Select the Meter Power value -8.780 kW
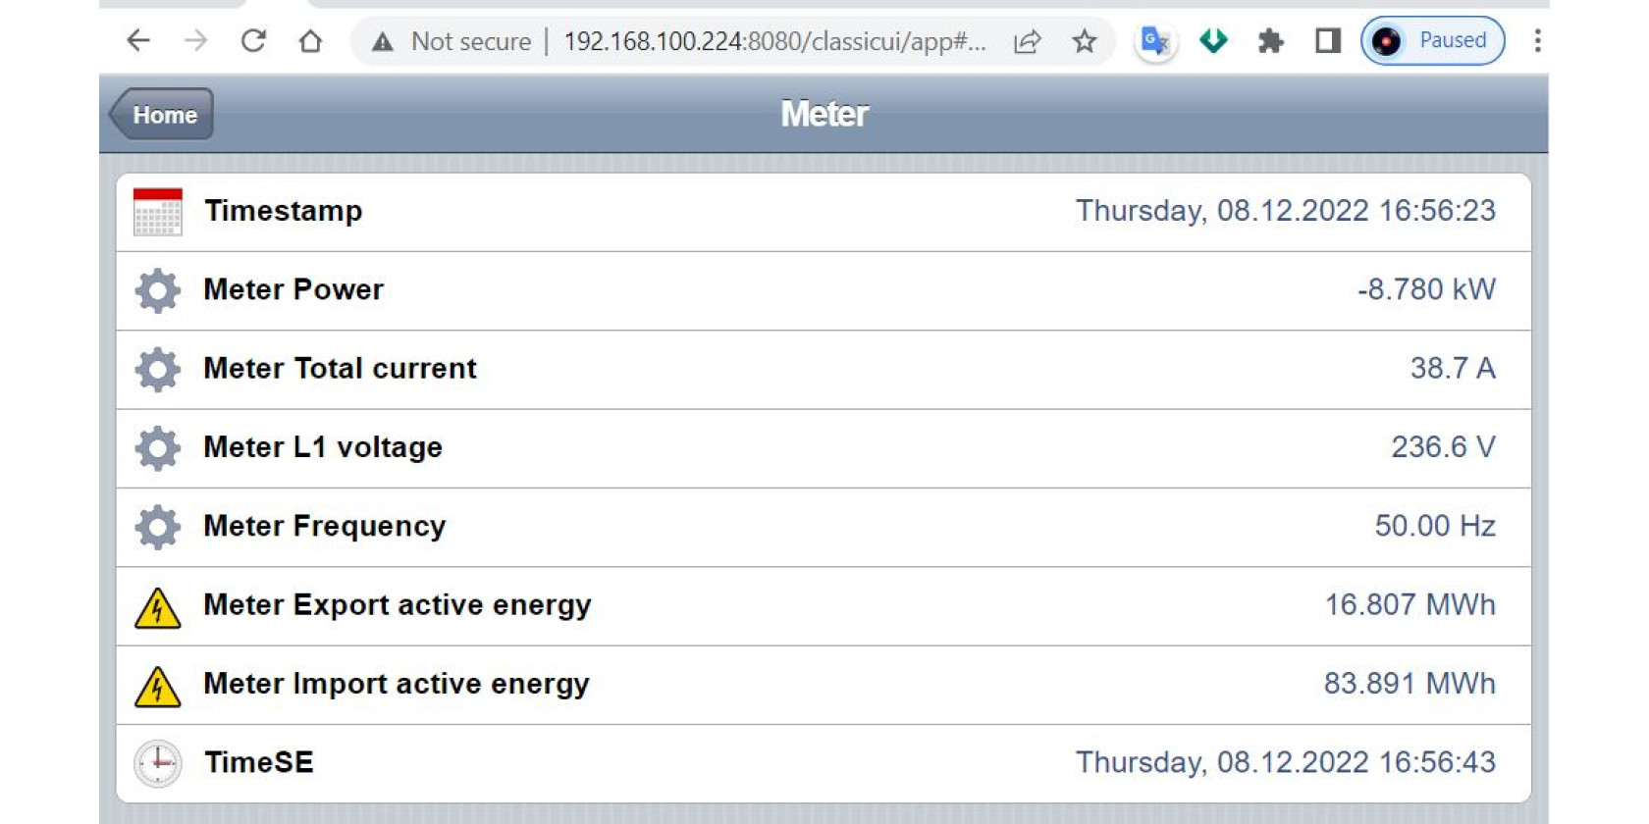 (x=1426, y=289)
